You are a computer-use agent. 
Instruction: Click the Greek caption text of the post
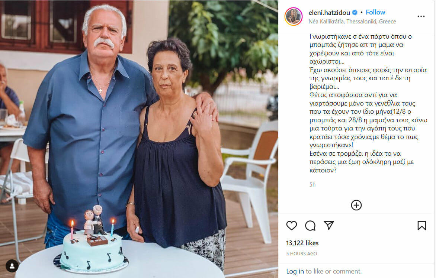[x=368, y=103]
